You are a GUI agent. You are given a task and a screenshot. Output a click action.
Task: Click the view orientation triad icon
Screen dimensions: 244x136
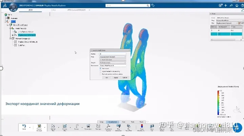(237, 109)
